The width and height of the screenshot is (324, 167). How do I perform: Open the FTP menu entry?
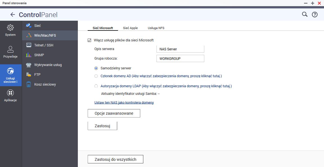[x=50, y=74]
